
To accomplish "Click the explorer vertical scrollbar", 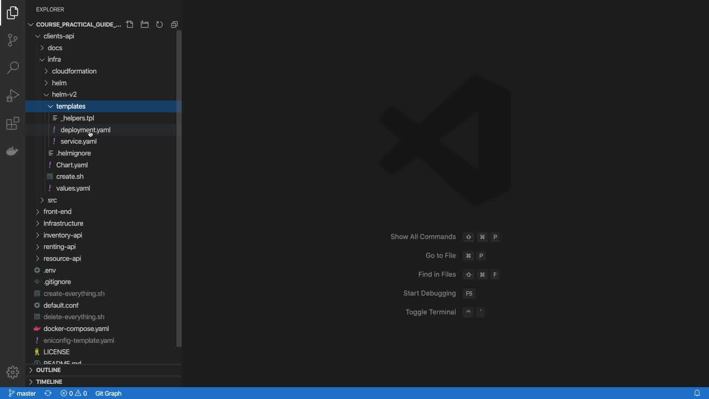I will point(179,188).
